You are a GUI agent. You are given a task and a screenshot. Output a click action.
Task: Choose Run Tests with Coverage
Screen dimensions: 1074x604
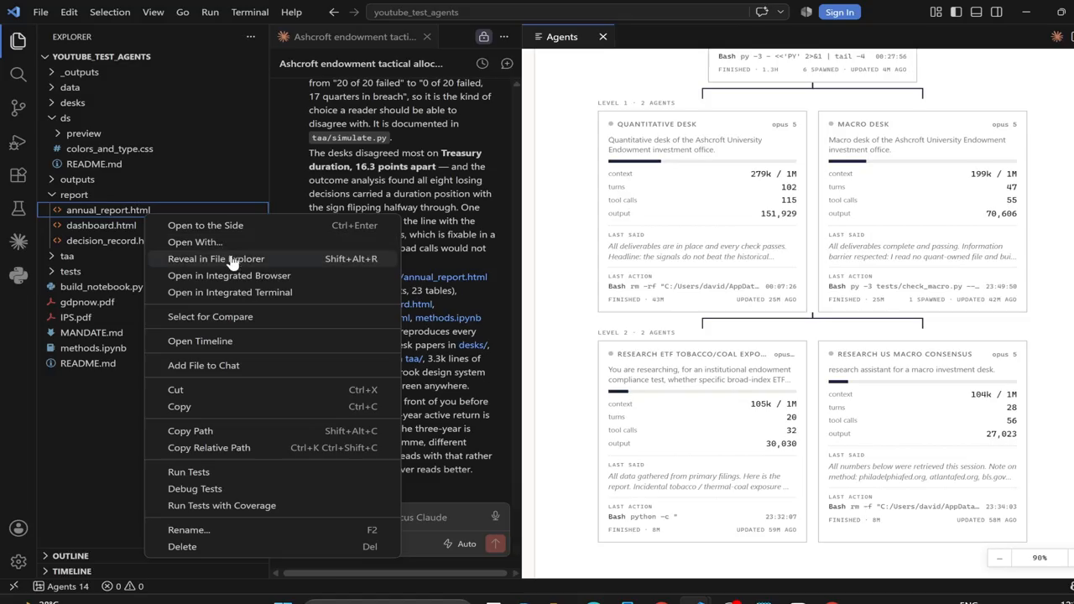[x=273, y=505]
